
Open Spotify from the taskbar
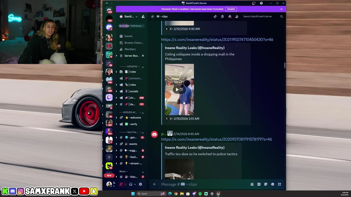(x=200, y=194)
